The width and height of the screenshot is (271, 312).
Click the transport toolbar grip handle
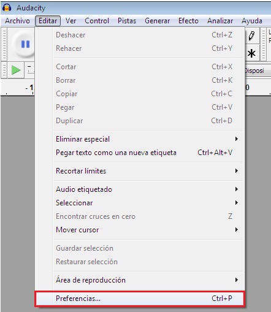point(4,44)
